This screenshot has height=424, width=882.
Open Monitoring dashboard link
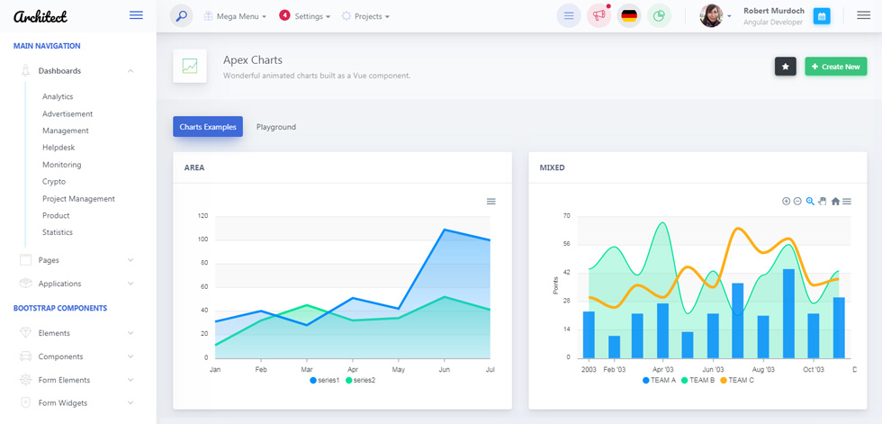62,165
